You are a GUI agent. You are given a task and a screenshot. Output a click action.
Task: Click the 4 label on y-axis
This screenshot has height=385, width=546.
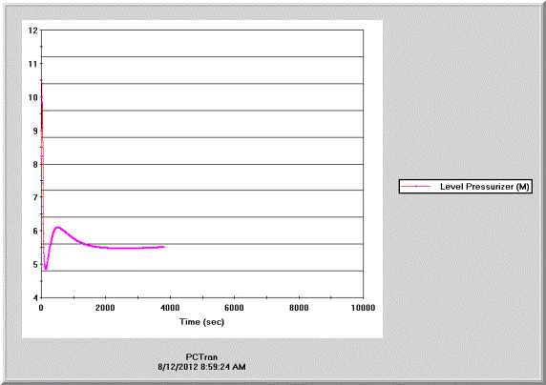pos(35,297)
